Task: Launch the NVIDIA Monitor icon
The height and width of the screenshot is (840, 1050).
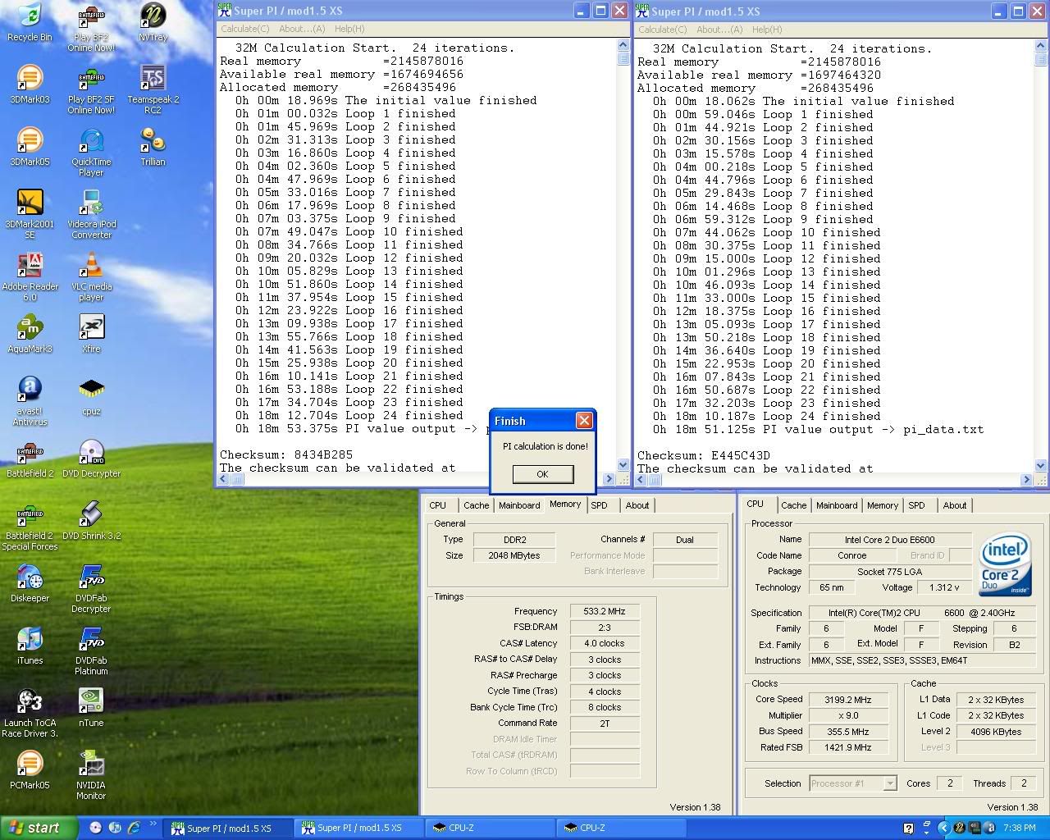Action: [91, 775]
